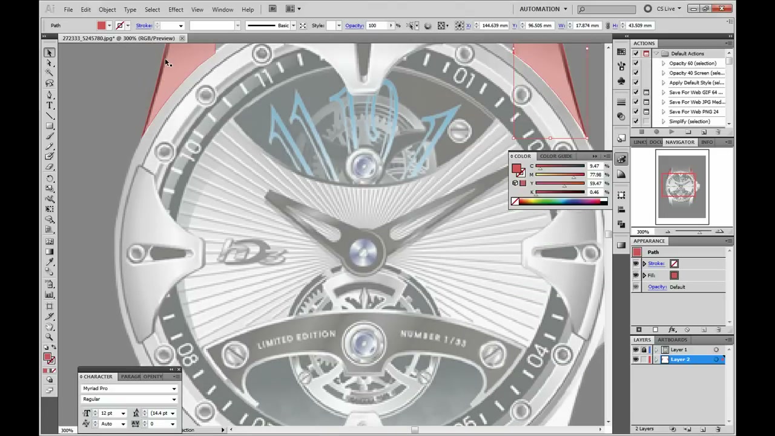
Task: Select the Zoom tool in toolbox
Action: 50,337
